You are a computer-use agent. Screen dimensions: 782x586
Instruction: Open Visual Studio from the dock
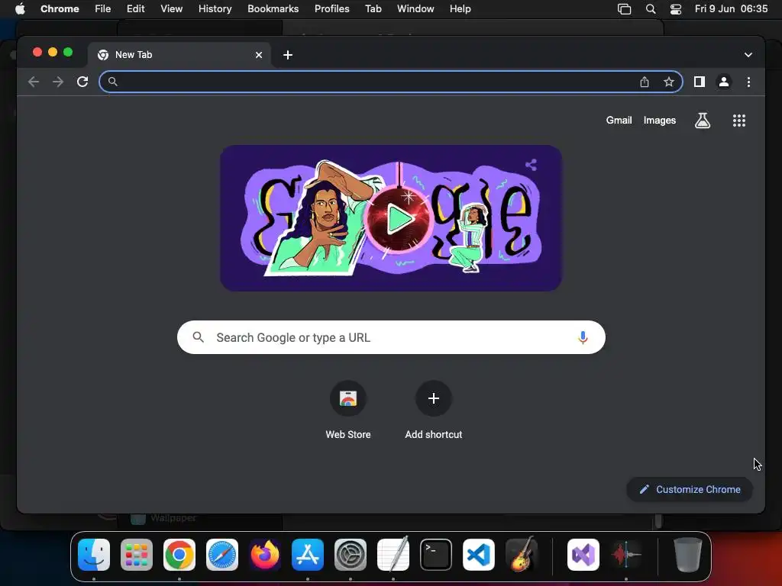point(583,555)
